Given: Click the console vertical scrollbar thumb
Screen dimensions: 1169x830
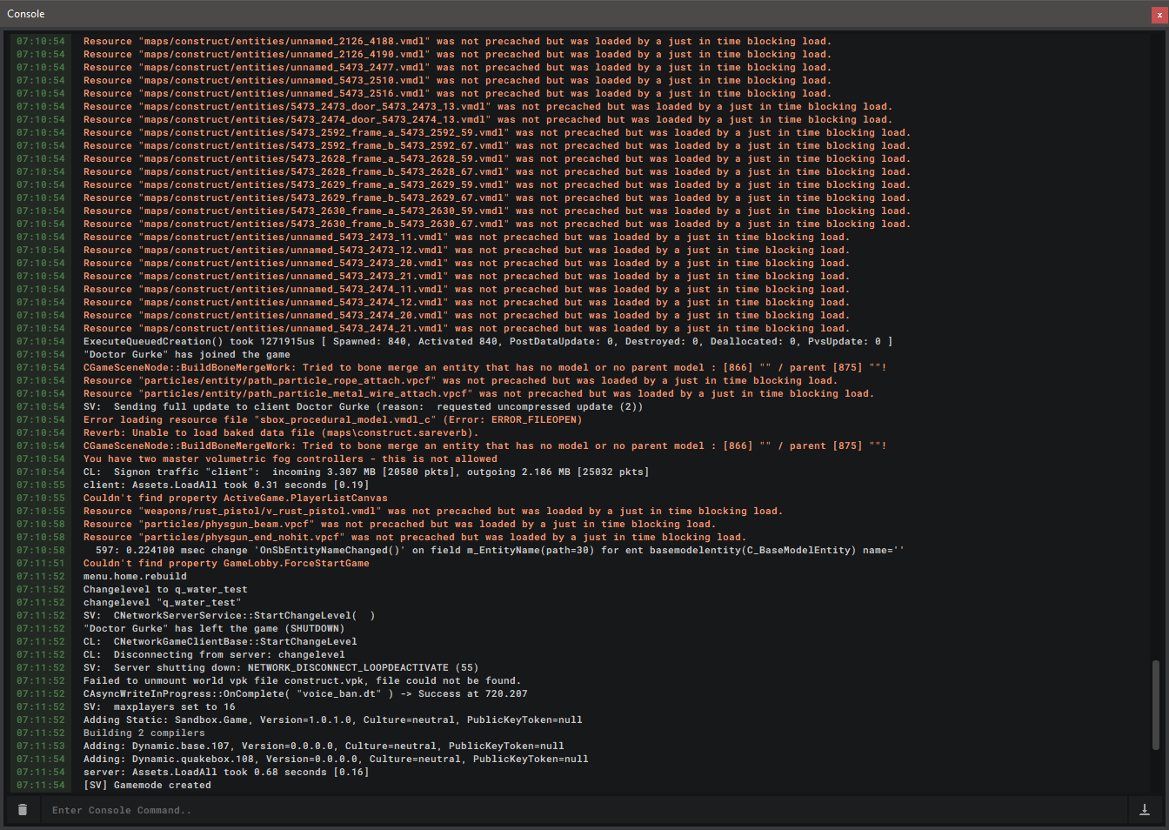Looking at the screenshot, I should click(x=1155, y=705).
